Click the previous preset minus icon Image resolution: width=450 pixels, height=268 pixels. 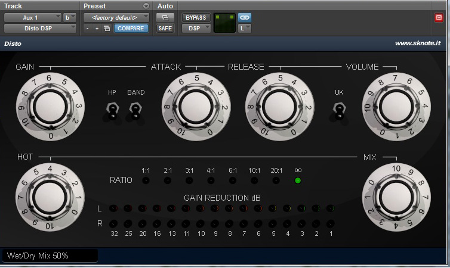click(x=88, y=28)
